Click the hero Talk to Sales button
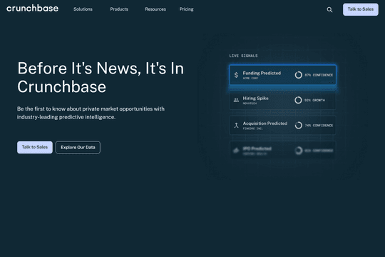 click(x=35, y=147)
